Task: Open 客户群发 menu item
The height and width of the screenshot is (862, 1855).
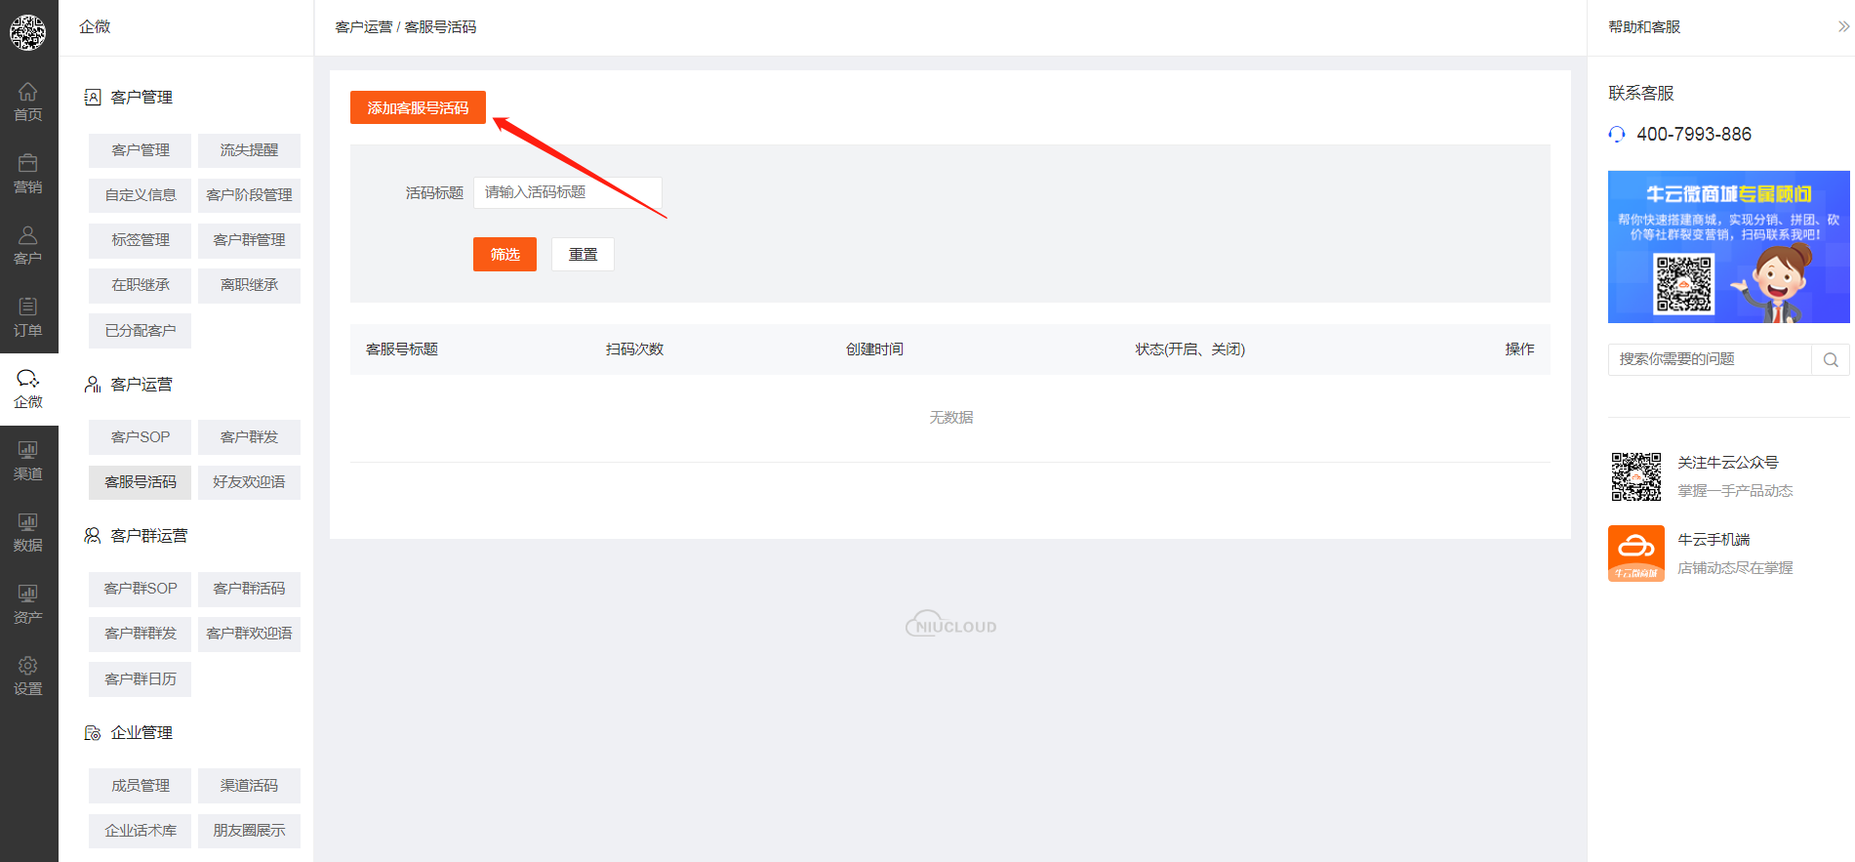Action: [x=249, y=437]
